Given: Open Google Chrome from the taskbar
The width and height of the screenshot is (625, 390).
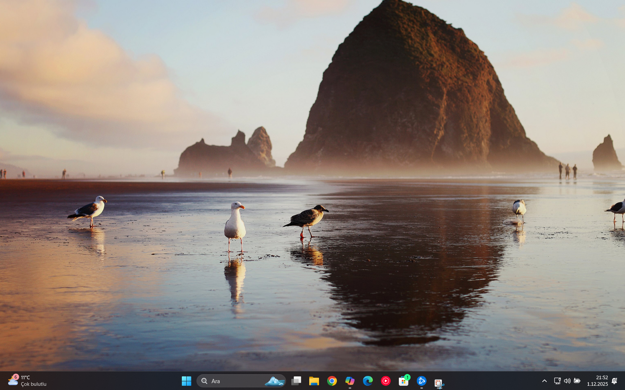Looking at the screenshot, I should click(x=332, y=381).
